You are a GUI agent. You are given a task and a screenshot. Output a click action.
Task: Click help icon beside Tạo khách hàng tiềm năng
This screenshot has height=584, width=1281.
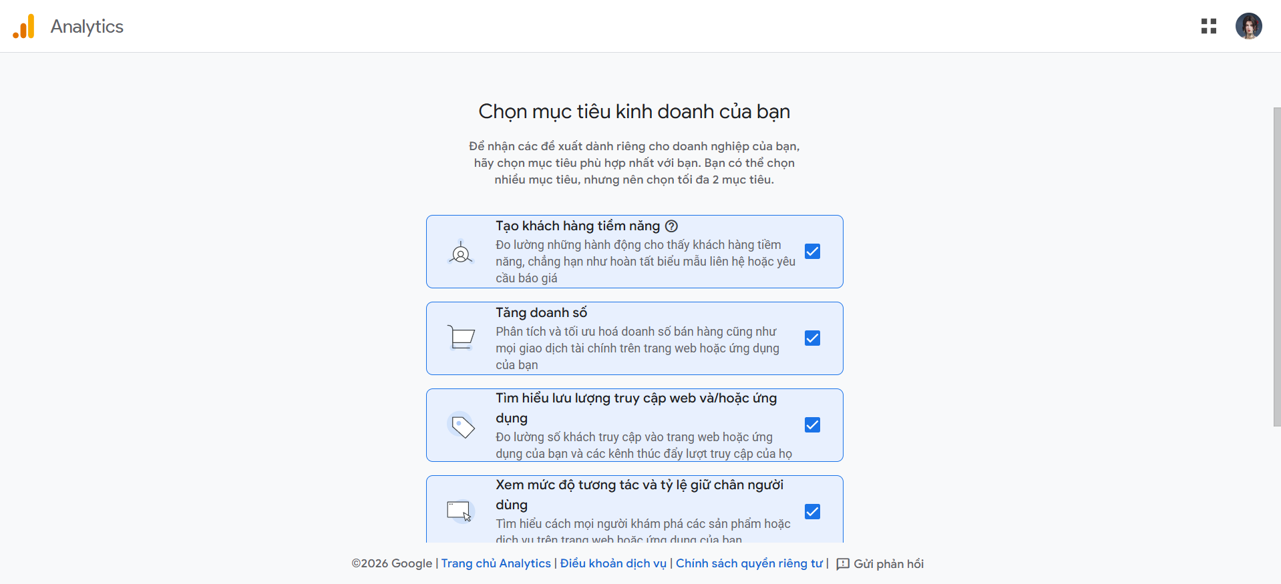point(671,226)
